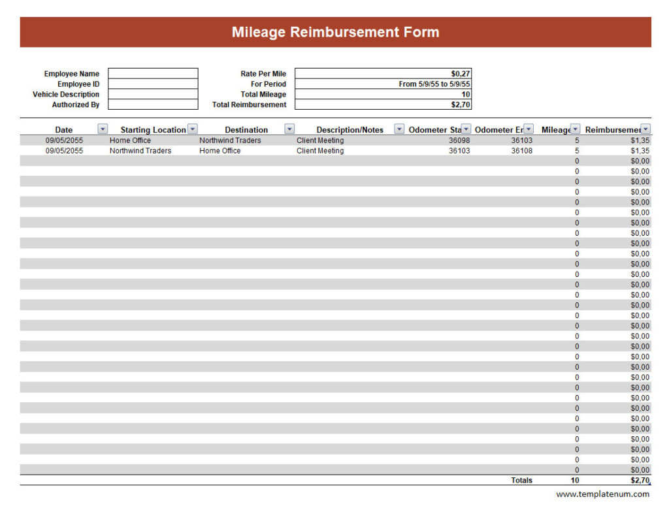The width and height of the screenshot is (669, 512).
Task: Click the Vehicle Description input field
Action: 152,94
